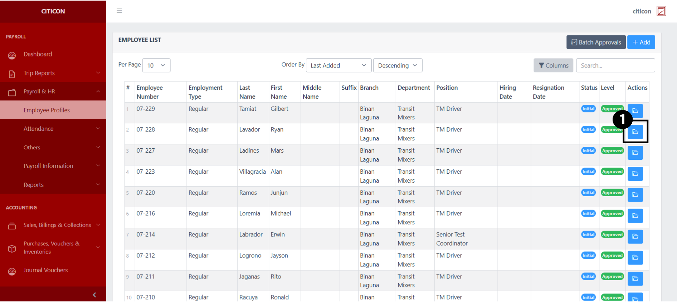
Task: Open folder icon for Villagracia row
Action: [x=635, y=174]
